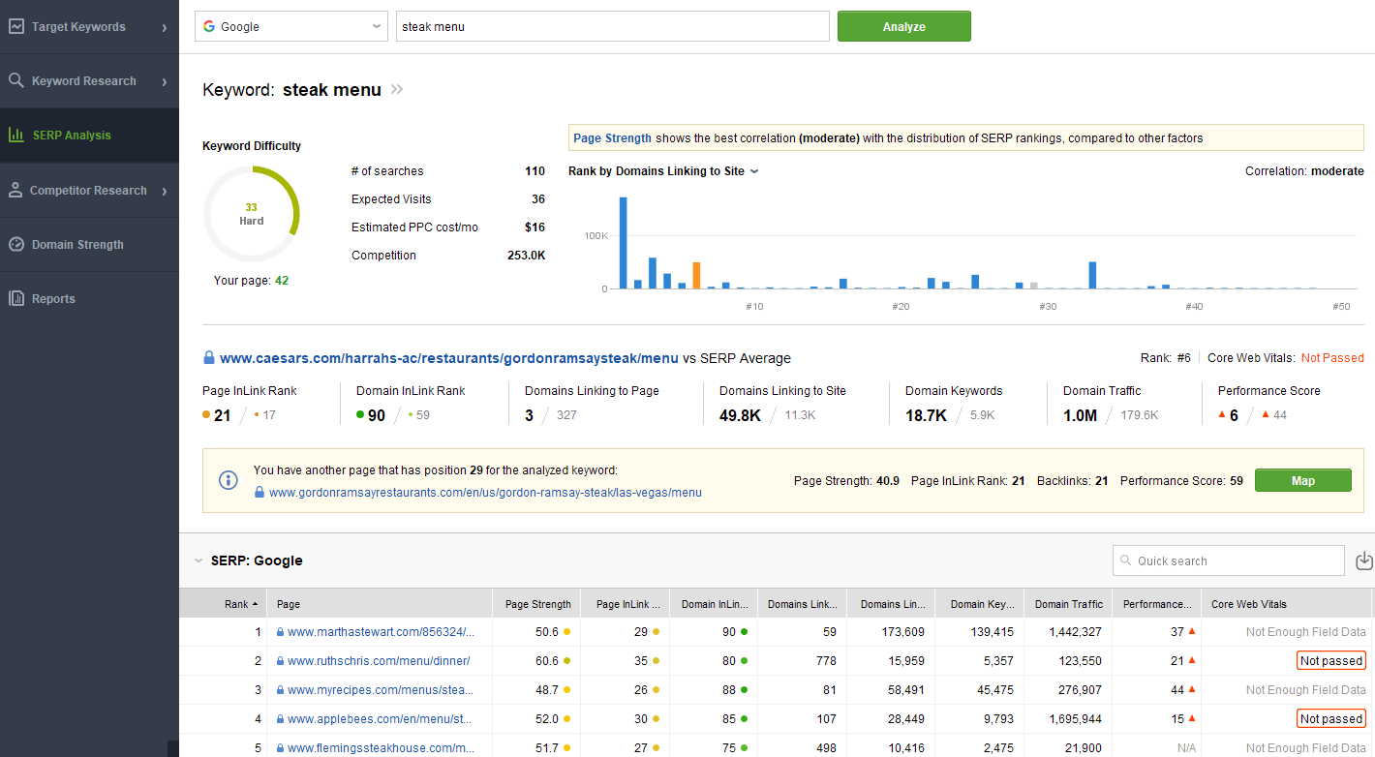Screen dimensions: 1375x757
Task: Click the red warning triangle next to 21
Action: click(x=1192, y=660)
